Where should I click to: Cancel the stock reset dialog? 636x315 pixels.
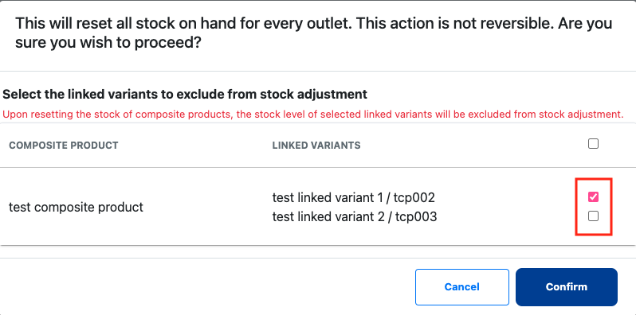point(462,287)
